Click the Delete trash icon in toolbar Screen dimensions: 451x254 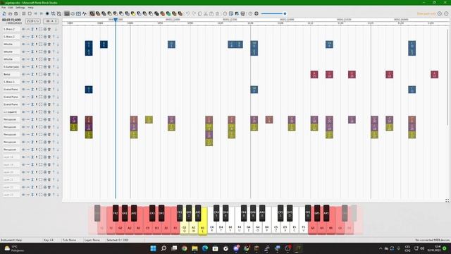(x=218, y=13)
